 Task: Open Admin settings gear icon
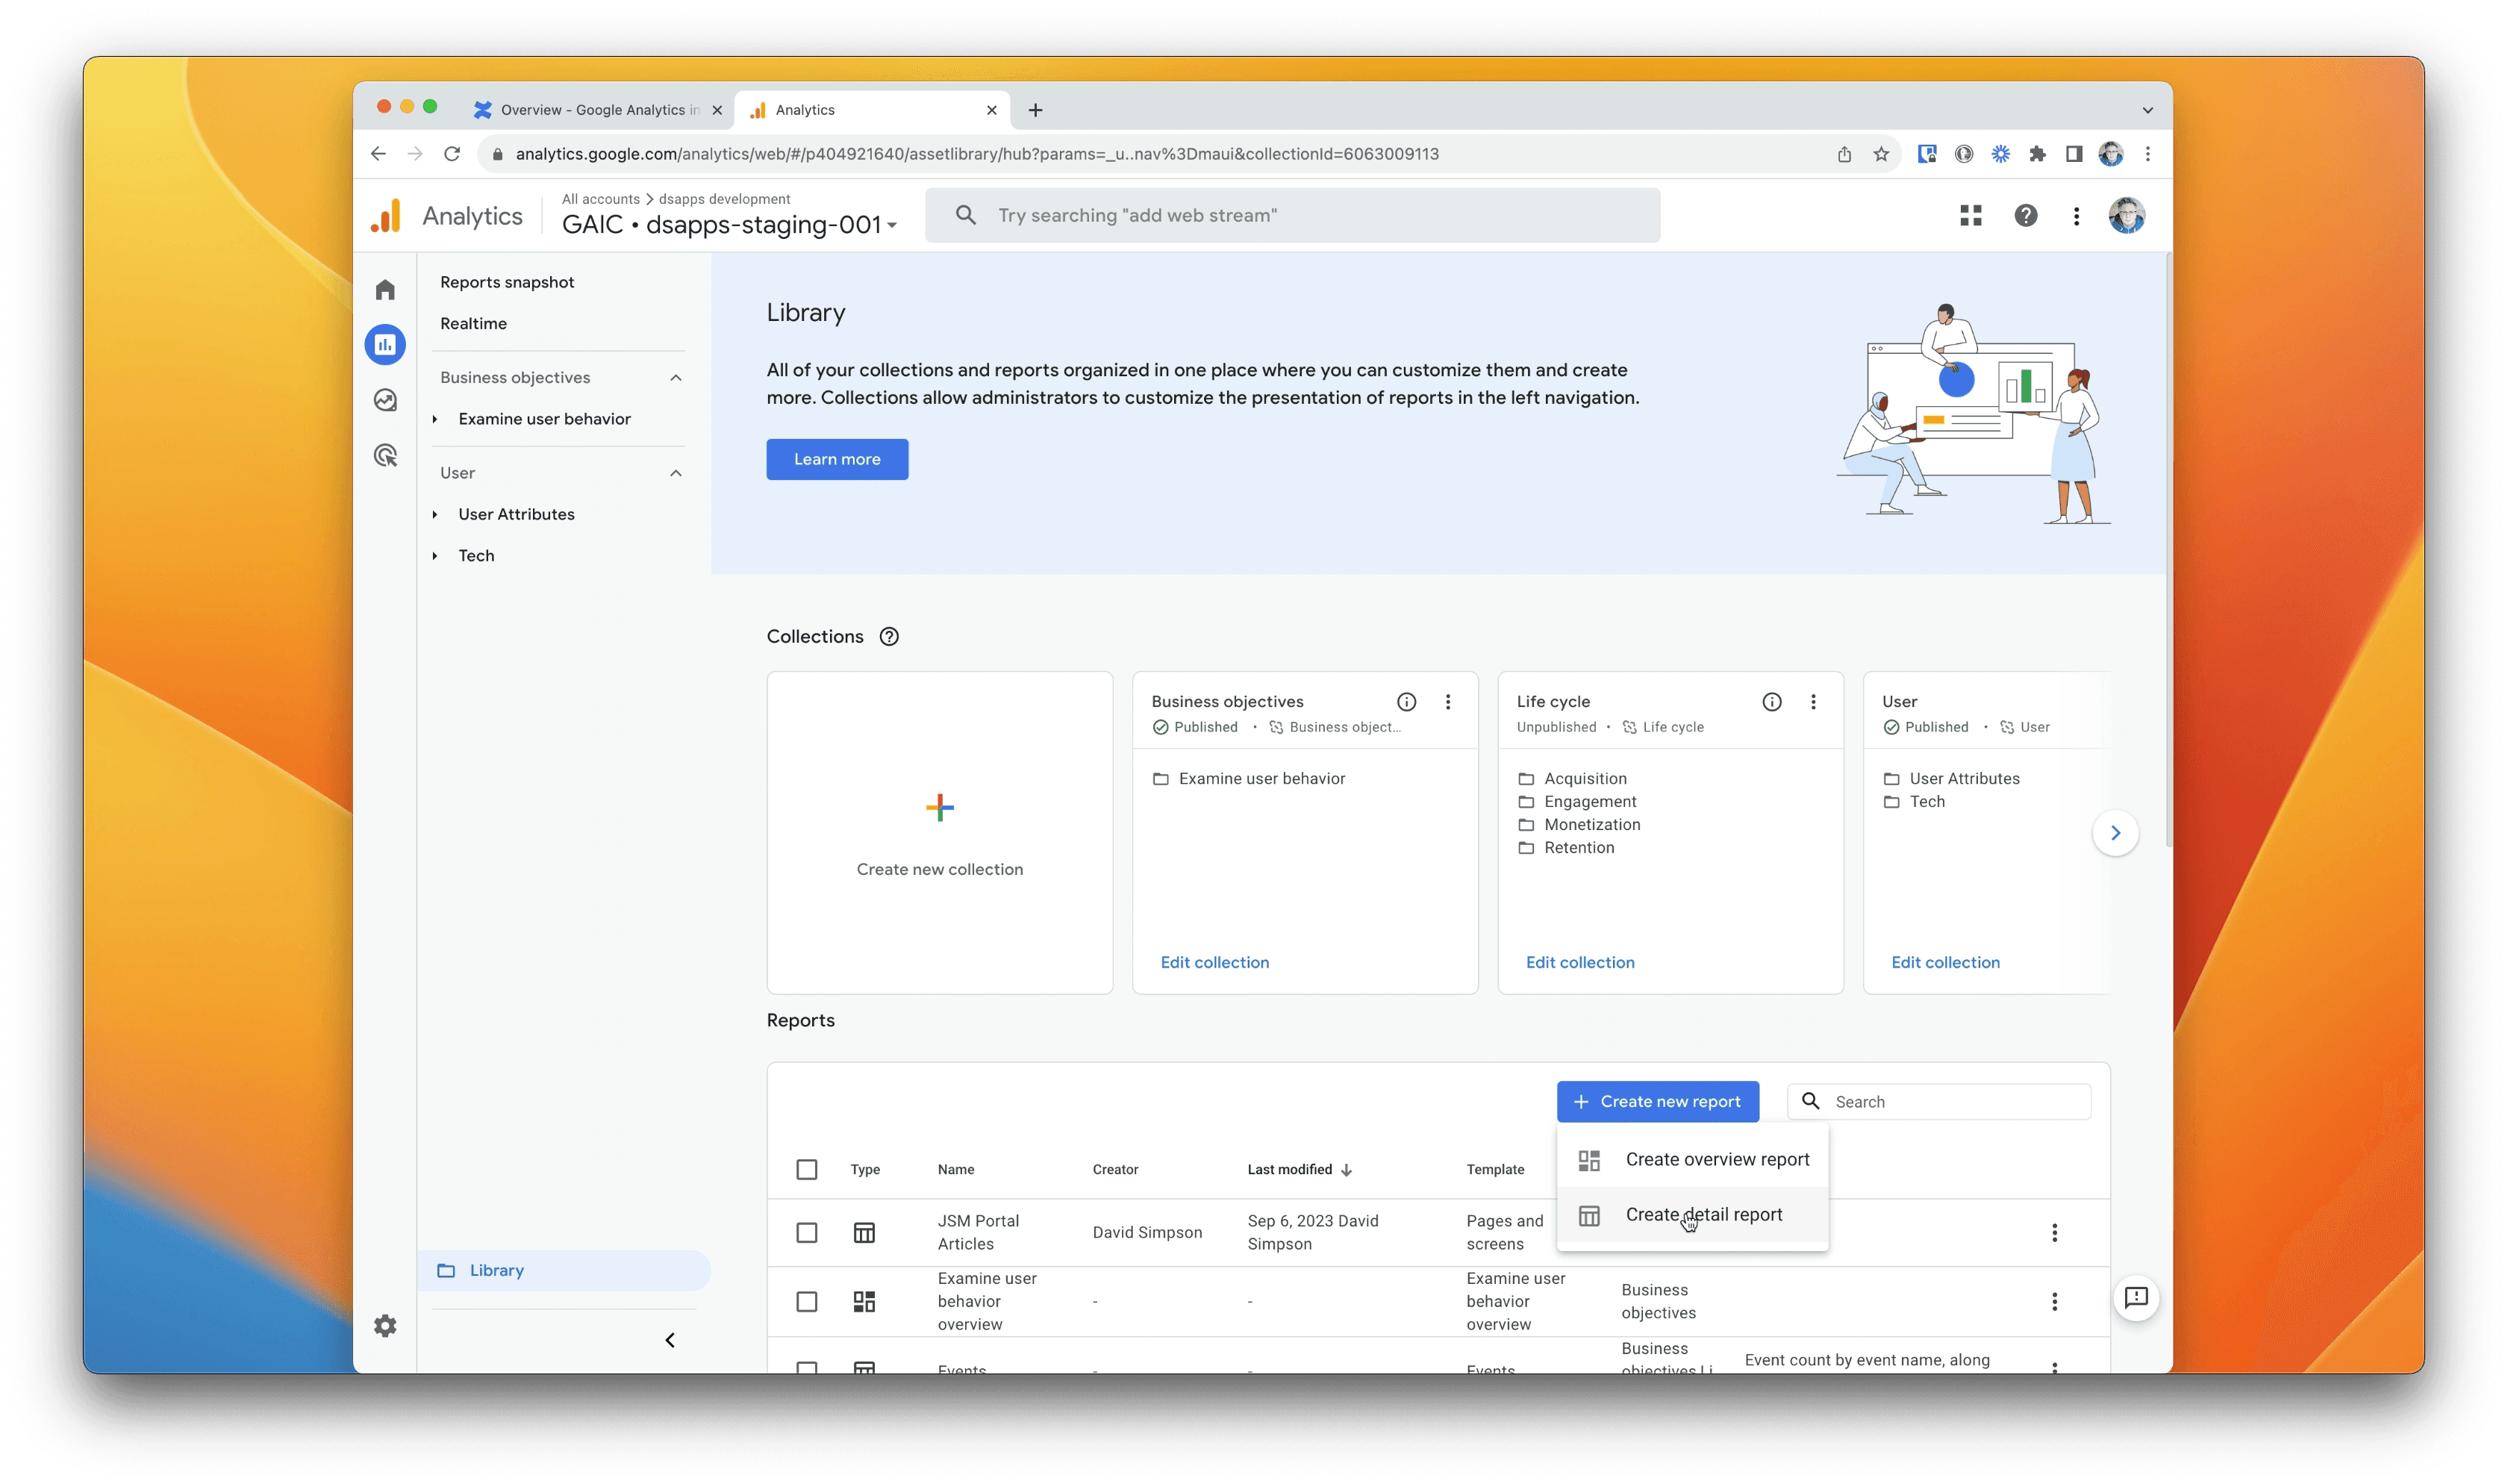(x=385, y=1326)
